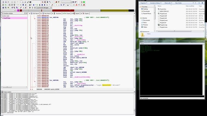Screen dimensions: 207x116
Task: Sort Explorer files by Date modified
Action: (190, 6)
